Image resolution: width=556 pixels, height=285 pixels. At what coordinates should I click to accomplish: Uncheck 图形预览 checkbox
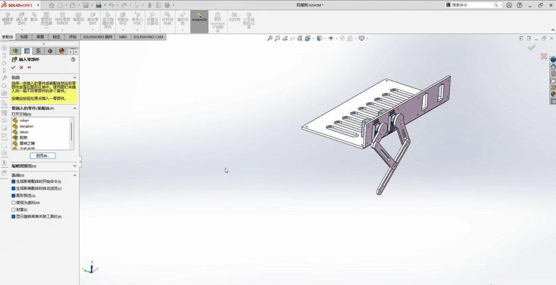[x=13, y=195]
